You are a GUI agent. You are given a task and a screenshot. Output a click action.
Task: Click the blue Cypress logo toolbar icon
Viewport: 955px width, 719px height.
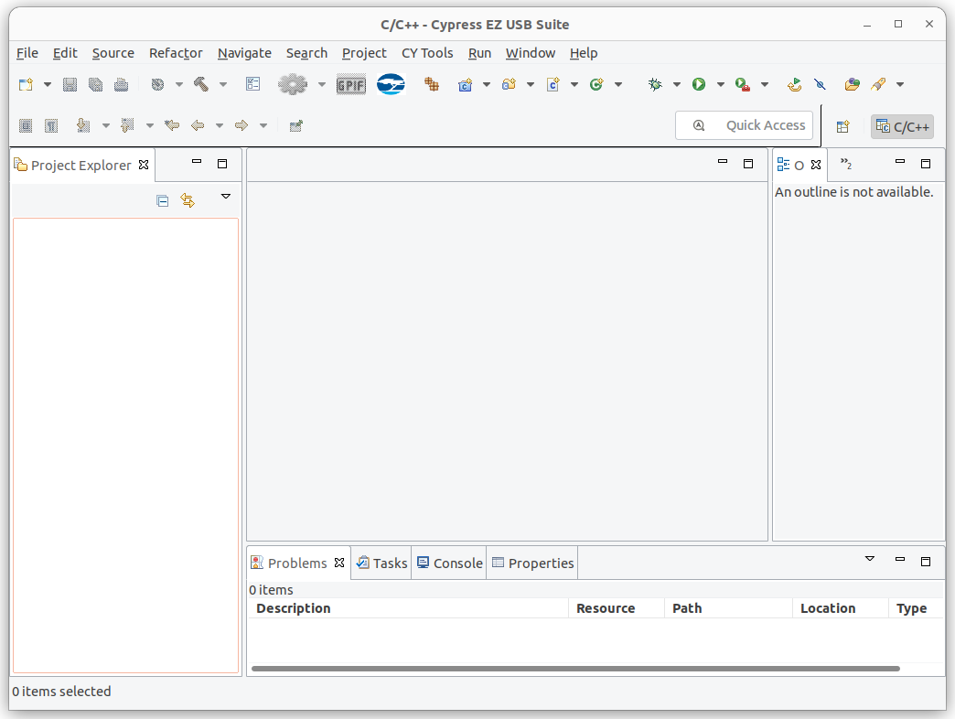click(391, 84)
